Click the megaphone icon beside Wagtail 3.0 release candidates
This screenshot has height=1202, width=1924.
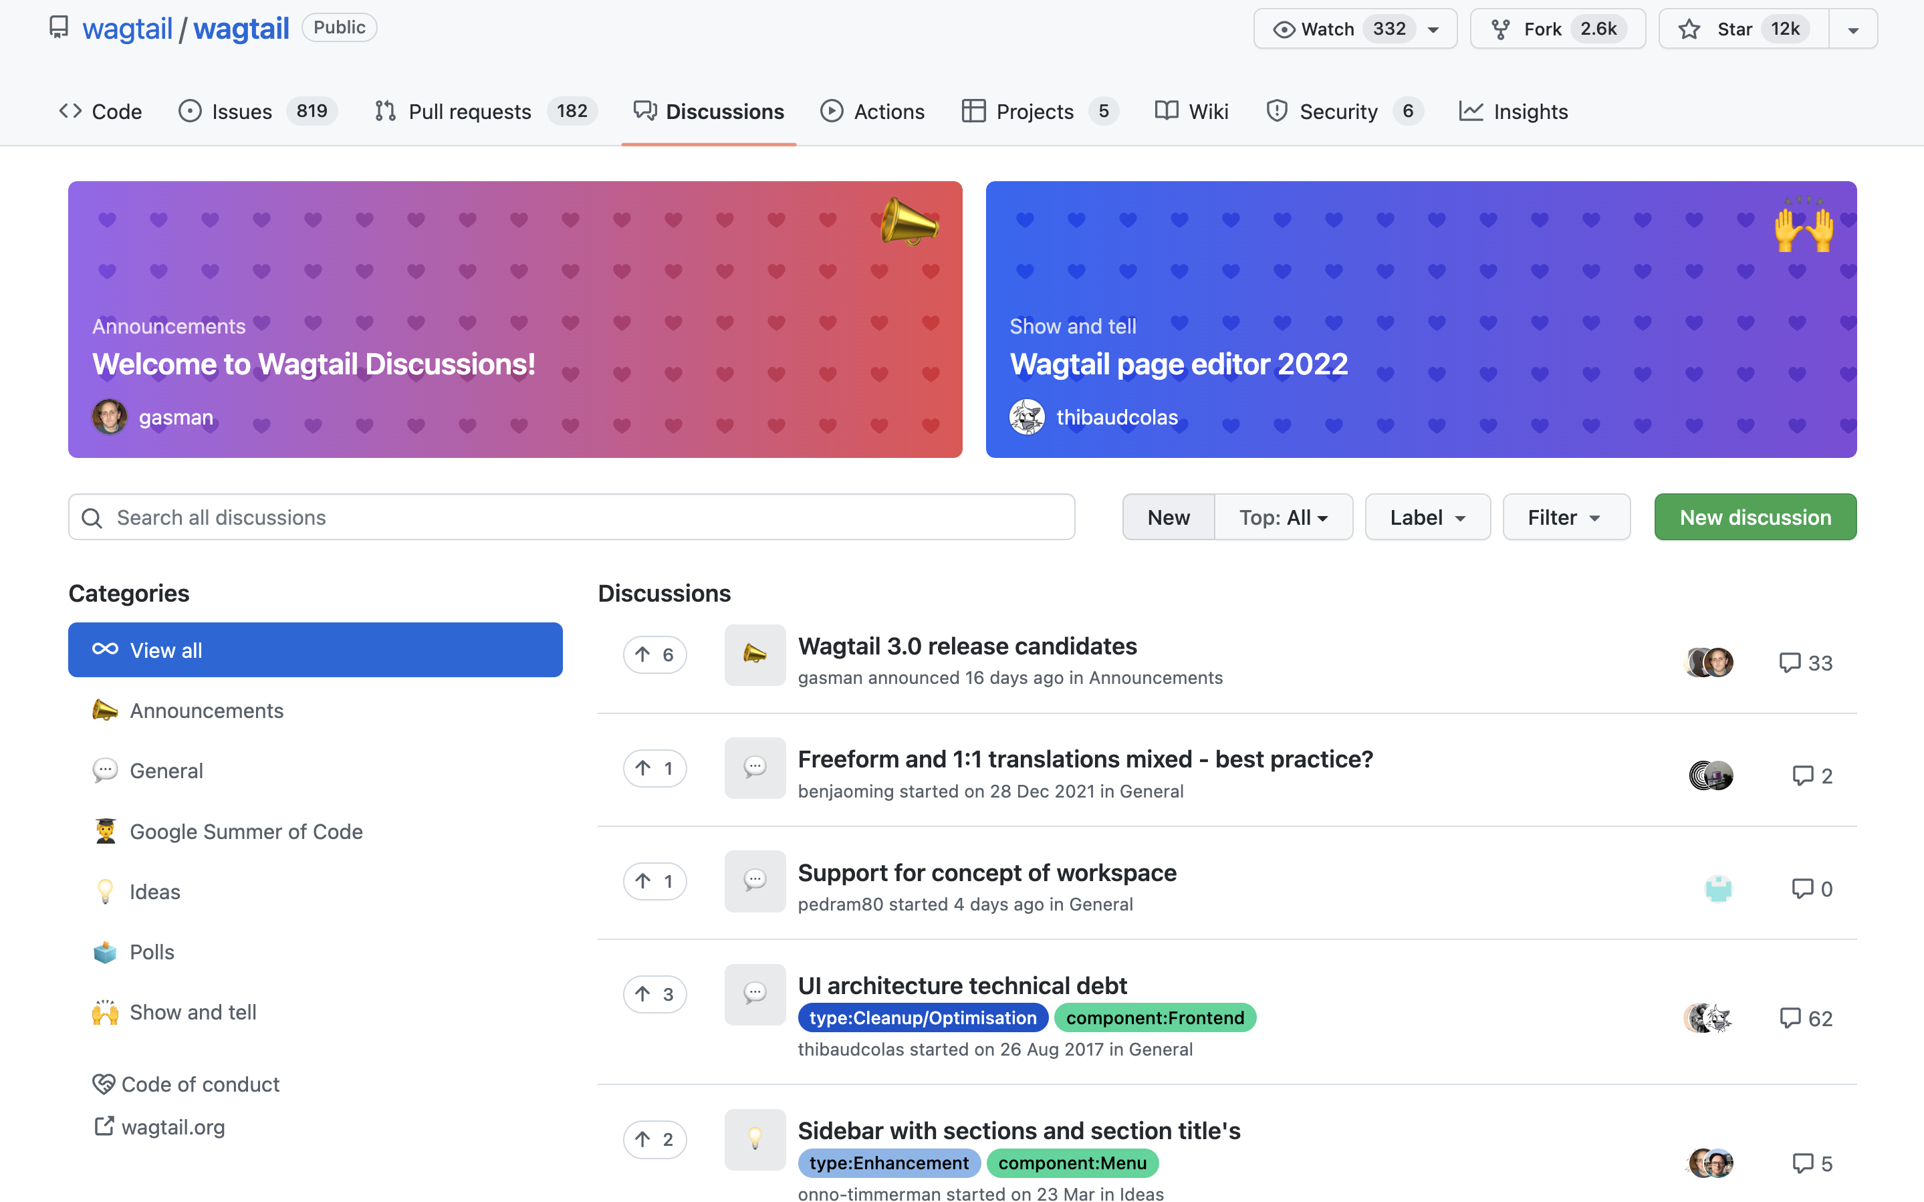754,654
